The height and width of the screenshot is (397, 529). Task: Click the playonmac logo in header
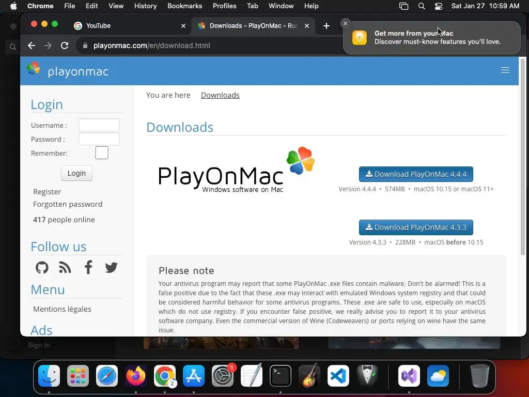(68, 70)
